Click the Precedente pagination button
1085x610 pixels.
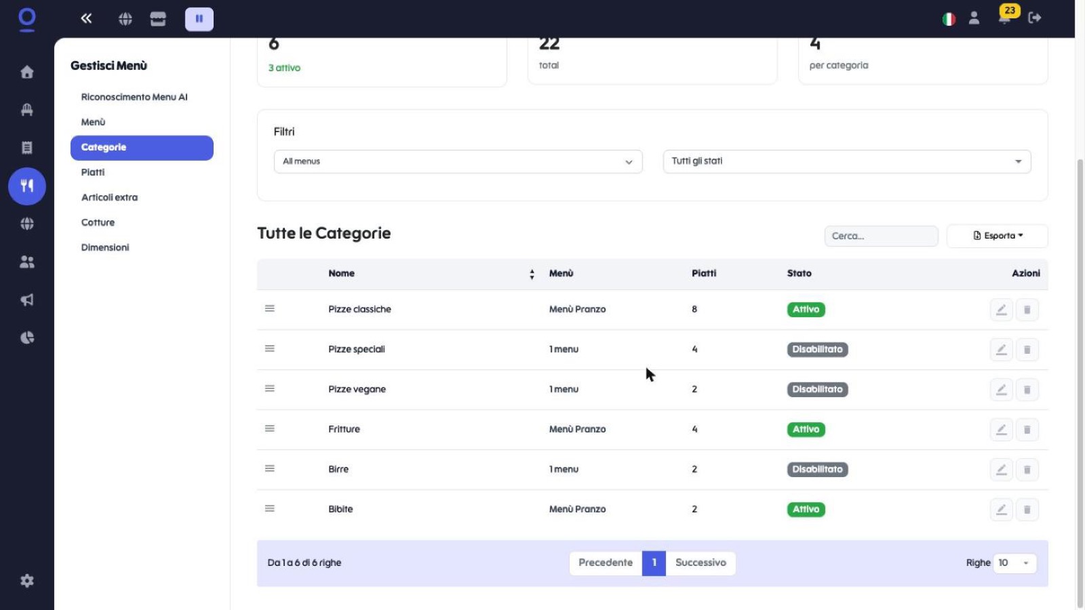tap(606, 563)
